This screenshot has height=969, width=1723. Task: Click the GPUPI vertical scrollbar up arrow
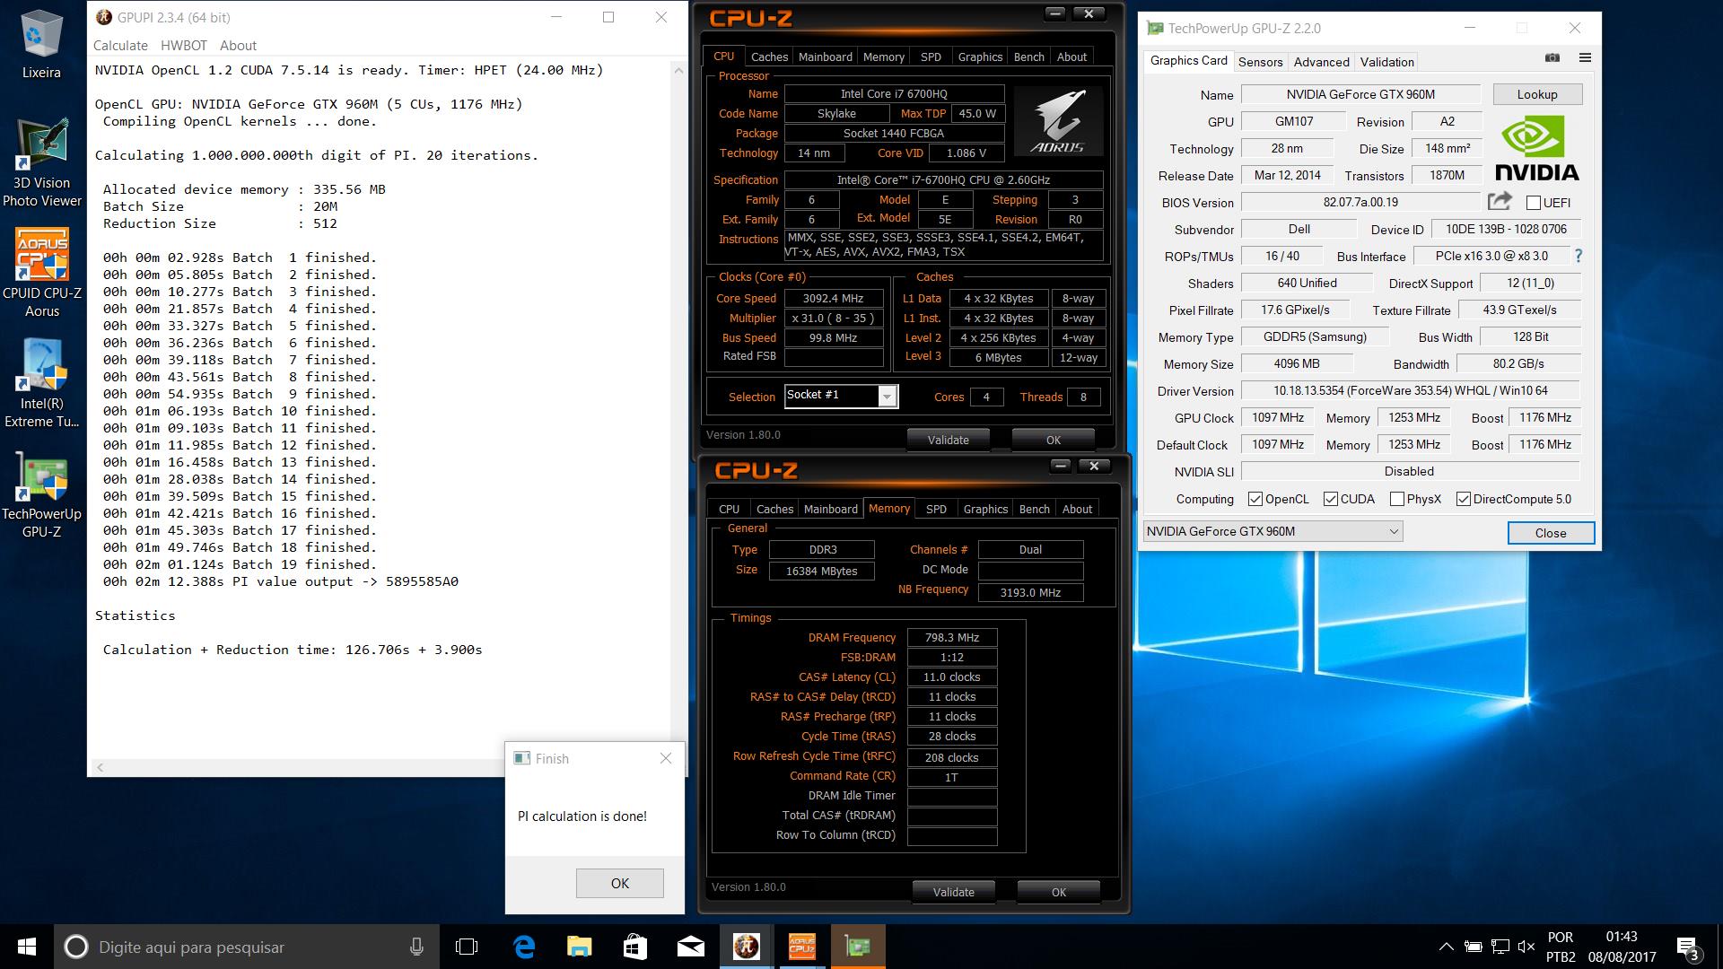pos(680,70)
